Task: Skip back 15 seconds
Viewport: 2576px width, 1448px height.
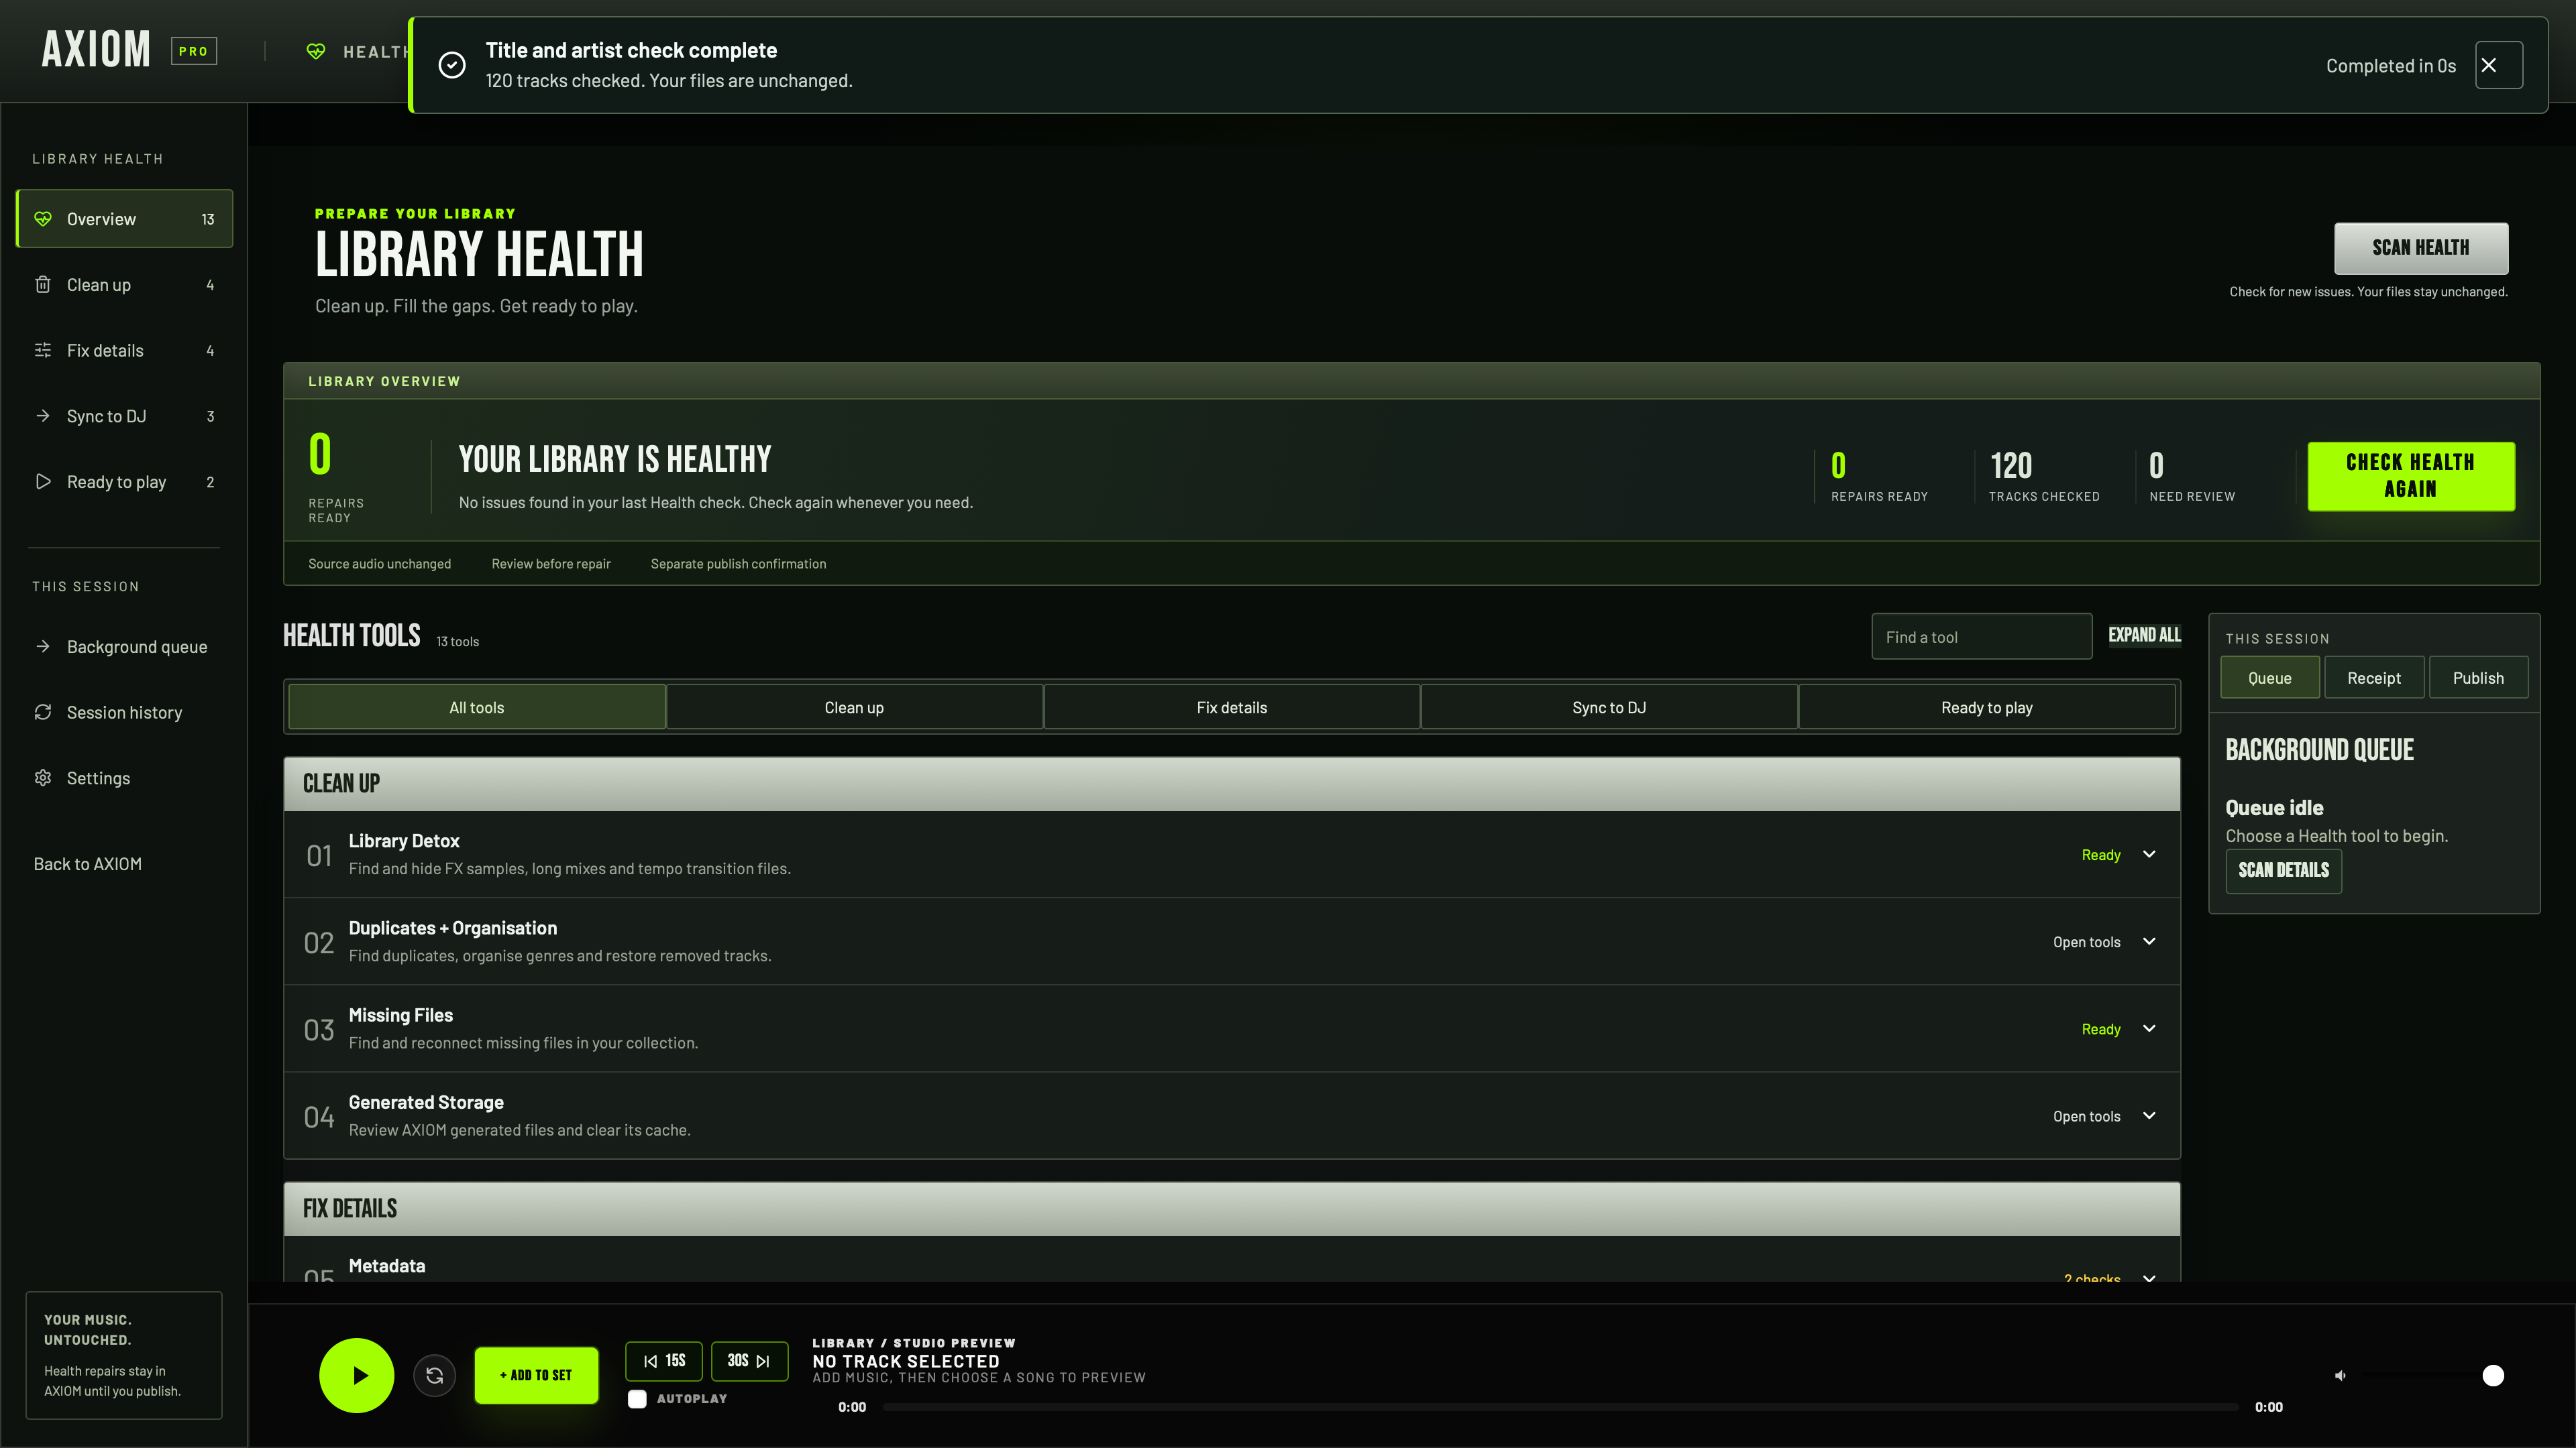Action: [664, 1361]
